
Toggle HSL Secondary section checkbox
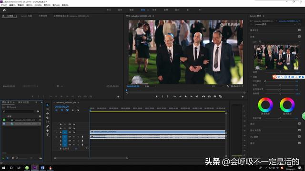(299, 136)
